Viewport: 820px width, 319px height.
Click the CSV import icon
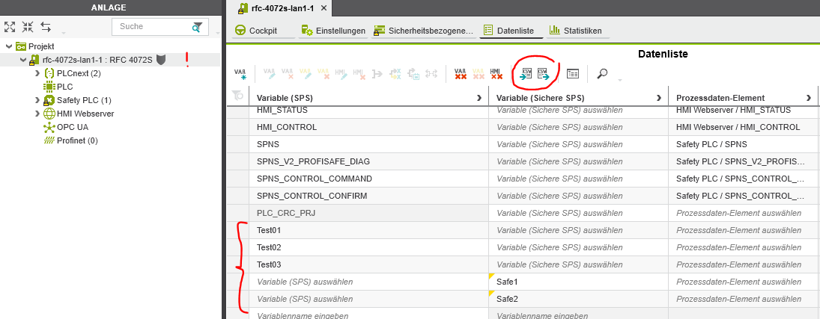click(527, 73)
